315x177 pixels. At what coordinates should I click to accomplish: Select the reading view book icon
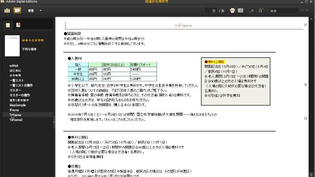pos(17,10)
